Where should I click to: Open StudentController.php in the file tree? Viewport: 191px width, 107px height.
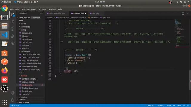pos(31,70)
